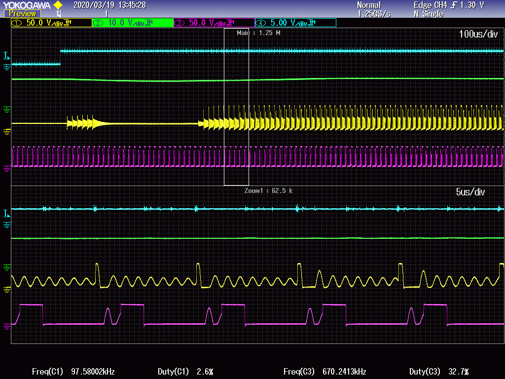Click the 100us/div main timebase label
Screen dimensions: 505x379
(478, 34)
